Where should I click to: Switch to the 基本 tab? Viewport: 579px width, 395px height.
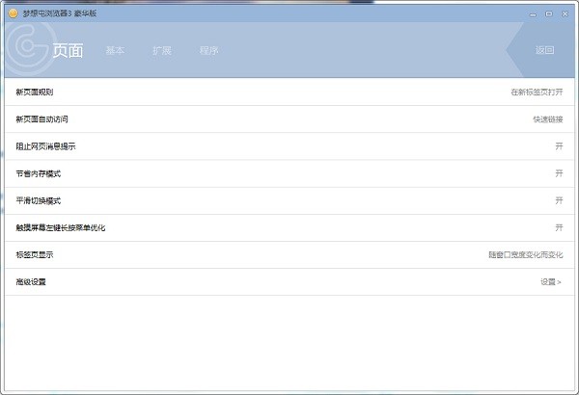[x=115, y=50]
